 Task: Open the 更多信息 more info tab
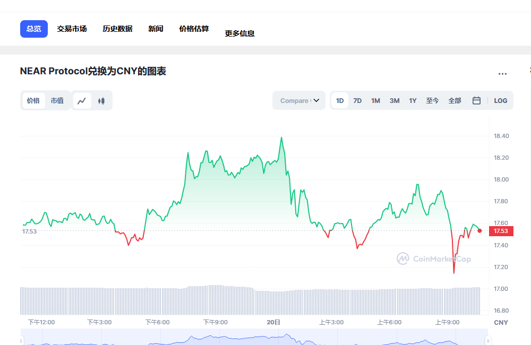pos(240,33)
